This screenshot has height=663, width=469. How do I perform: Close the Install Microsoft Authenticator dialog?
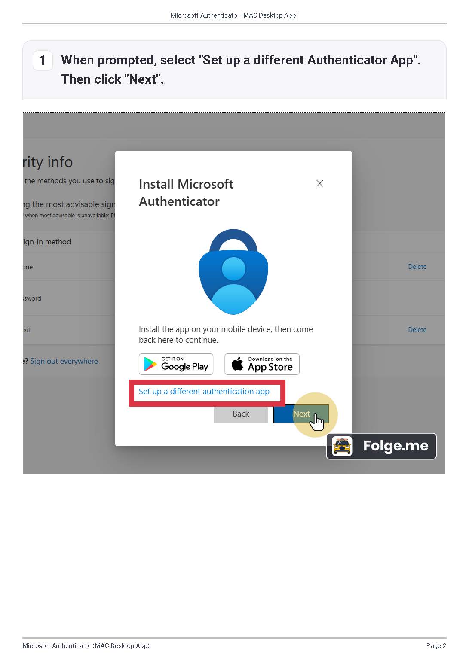(319, 183)
